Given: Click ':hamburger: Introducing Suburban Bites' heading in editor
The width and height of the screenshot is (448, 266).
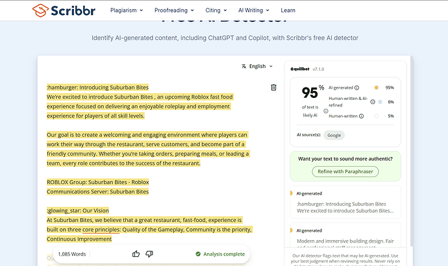Looking at the screenshot, I should coord(97,88).
